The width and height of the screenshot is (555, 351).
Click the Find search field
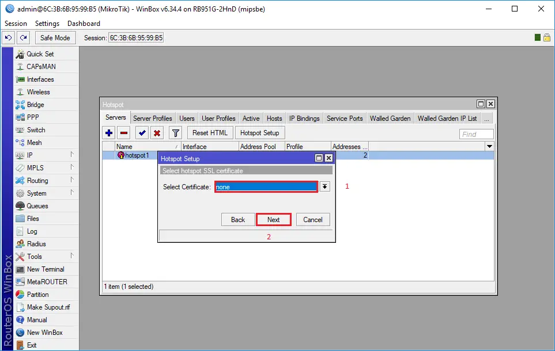[x=477, y=134]
